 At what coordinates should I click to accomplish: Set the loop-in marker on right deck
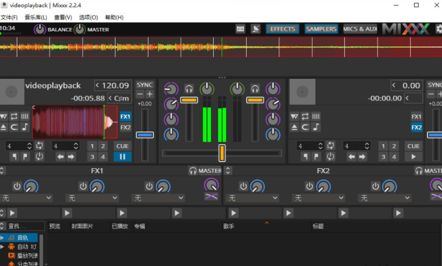305,156
